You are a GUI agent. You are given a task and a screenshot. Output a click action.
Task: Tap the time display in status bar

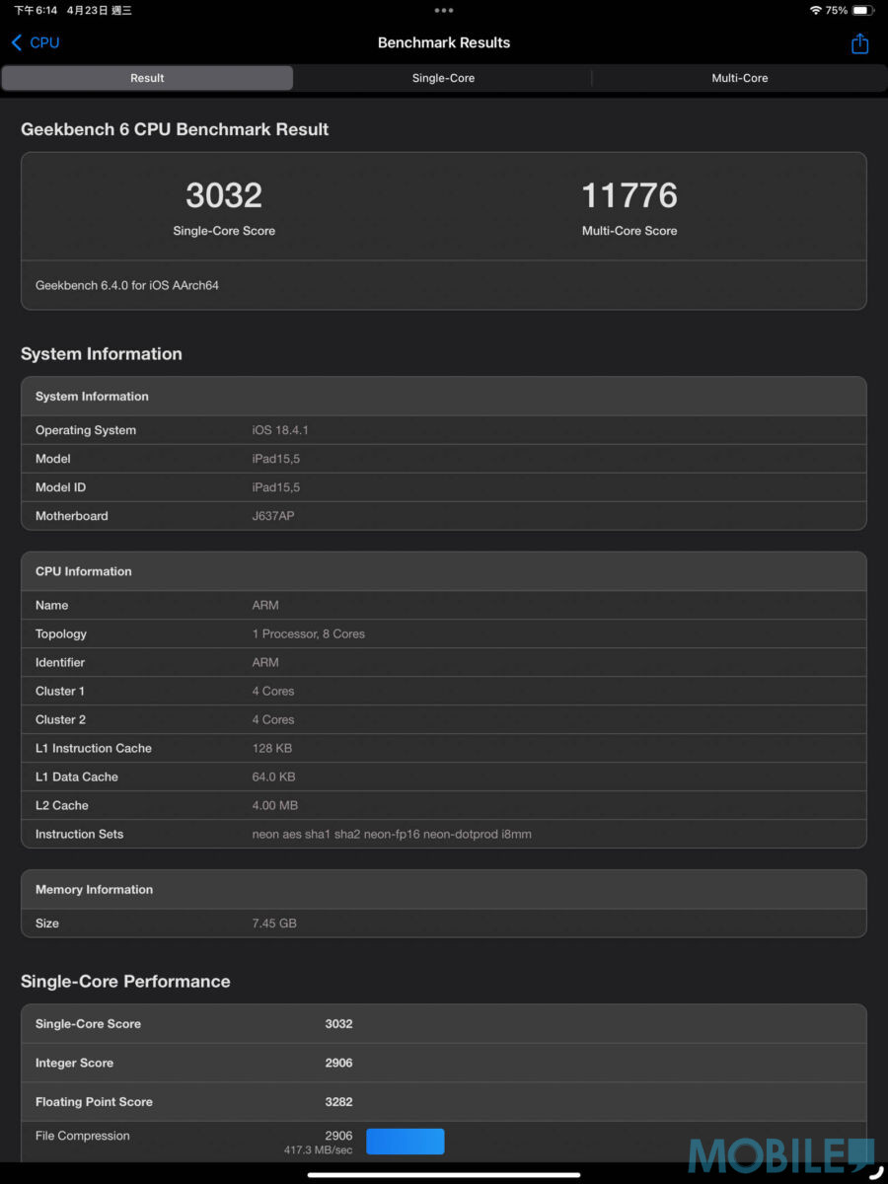(37, 10)
